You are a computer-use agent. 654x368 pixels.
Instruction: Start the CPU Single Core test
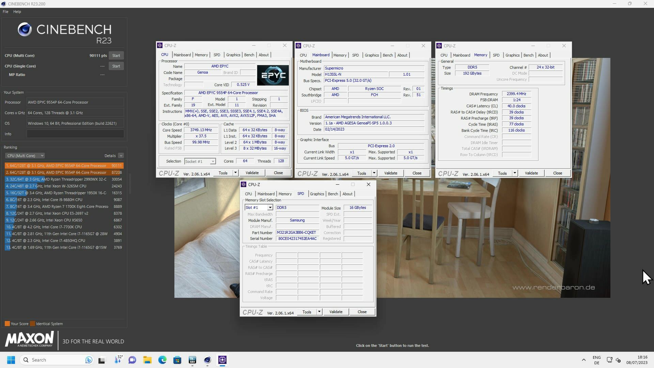116,66
